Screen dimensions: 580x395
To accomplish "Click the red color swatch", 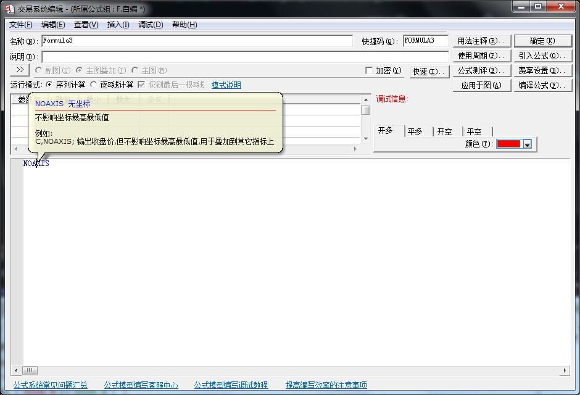I will 509,144.
